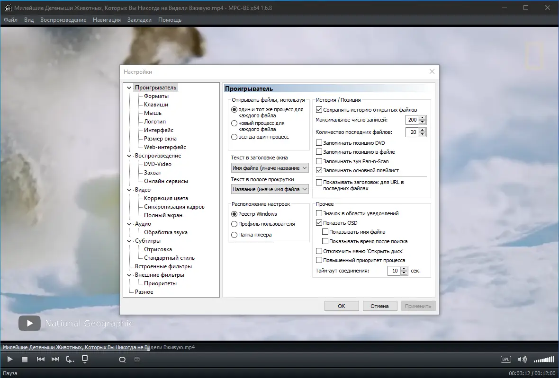
Task: Increase 'Максимальное число записей' with up arrow
Action: (423, 118)
